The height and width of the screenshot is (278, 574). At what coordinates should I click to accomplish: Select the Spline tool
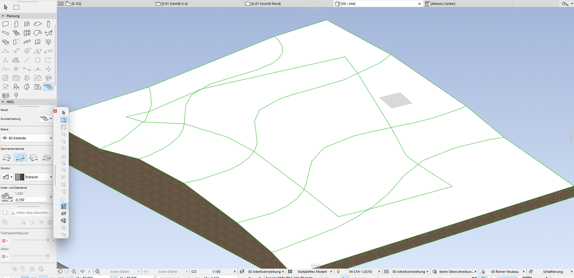(5, 69)
